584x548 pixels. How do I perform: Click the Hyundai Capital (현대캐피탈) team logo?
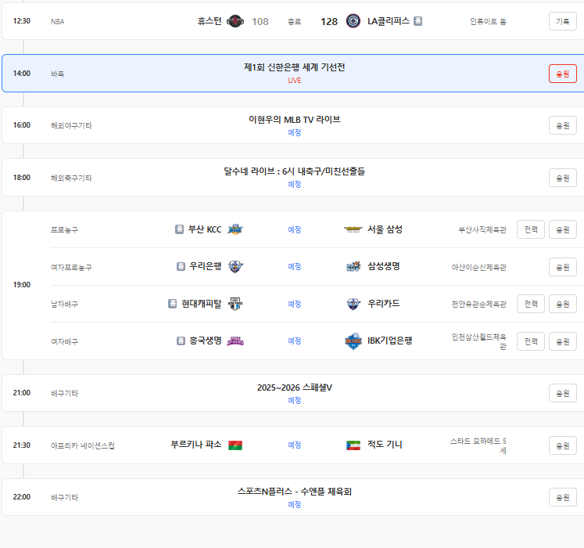coord(235,304)
